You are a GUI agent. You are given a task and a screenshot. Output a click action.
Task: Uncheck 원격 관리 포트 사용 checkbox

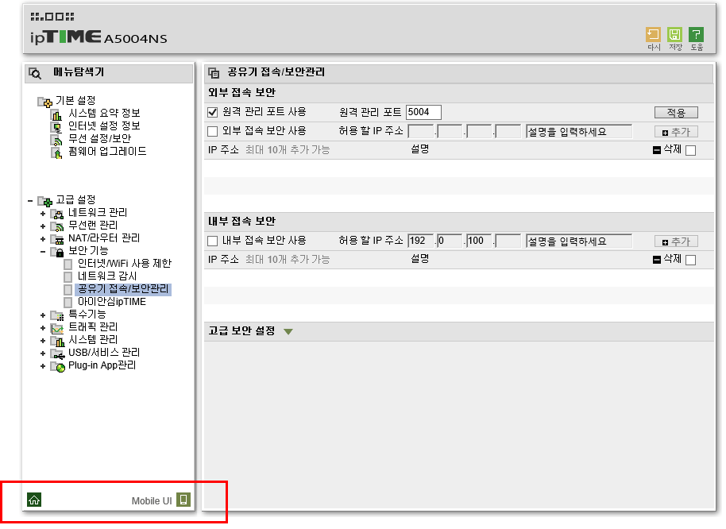tap(213, 112)
